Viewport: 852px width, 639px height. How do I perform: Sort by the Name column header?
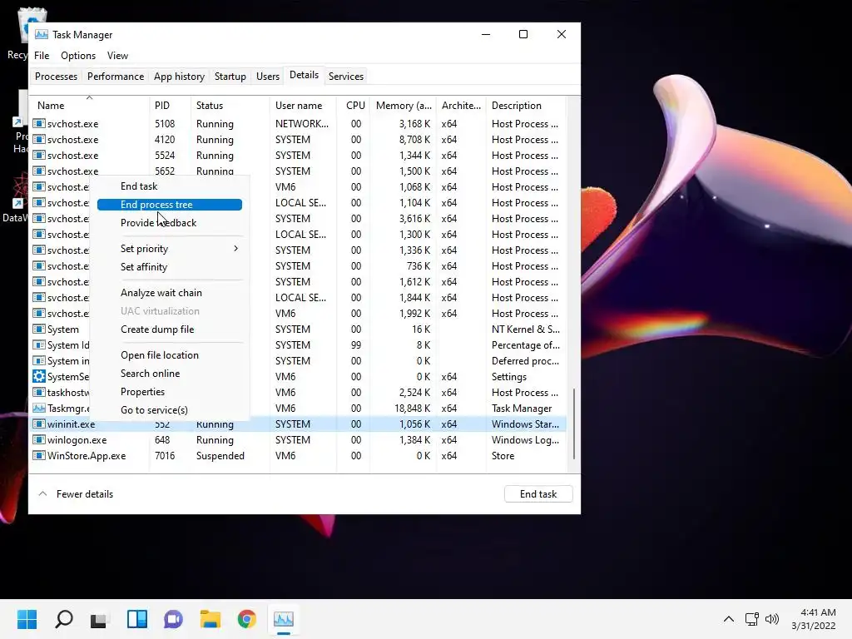click(90, 106)
